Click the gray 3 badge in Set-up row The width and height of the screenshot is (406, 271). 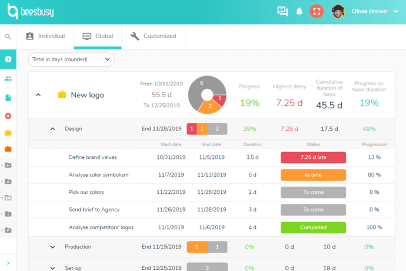[x=207, y=267]
